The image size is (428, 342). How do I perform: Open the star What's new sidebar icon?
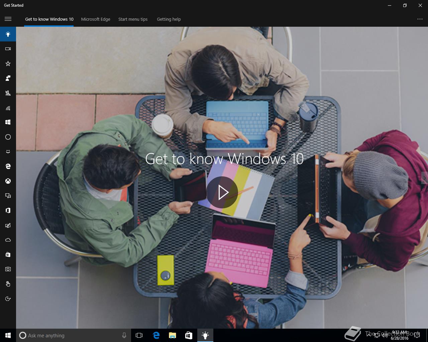coord(8,63)
